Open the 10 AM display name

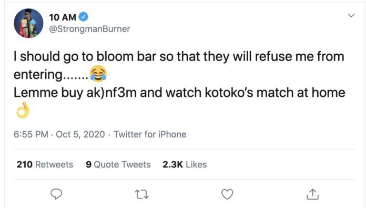tap(63, 17)
